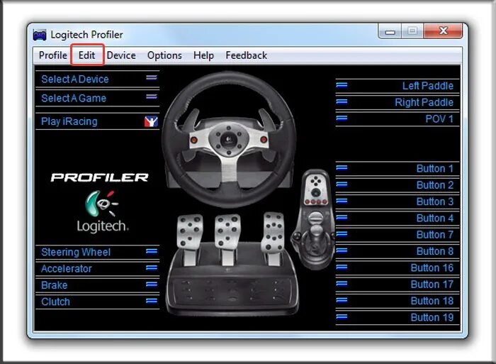Select the Button 17 text

[x=432, y=284]
